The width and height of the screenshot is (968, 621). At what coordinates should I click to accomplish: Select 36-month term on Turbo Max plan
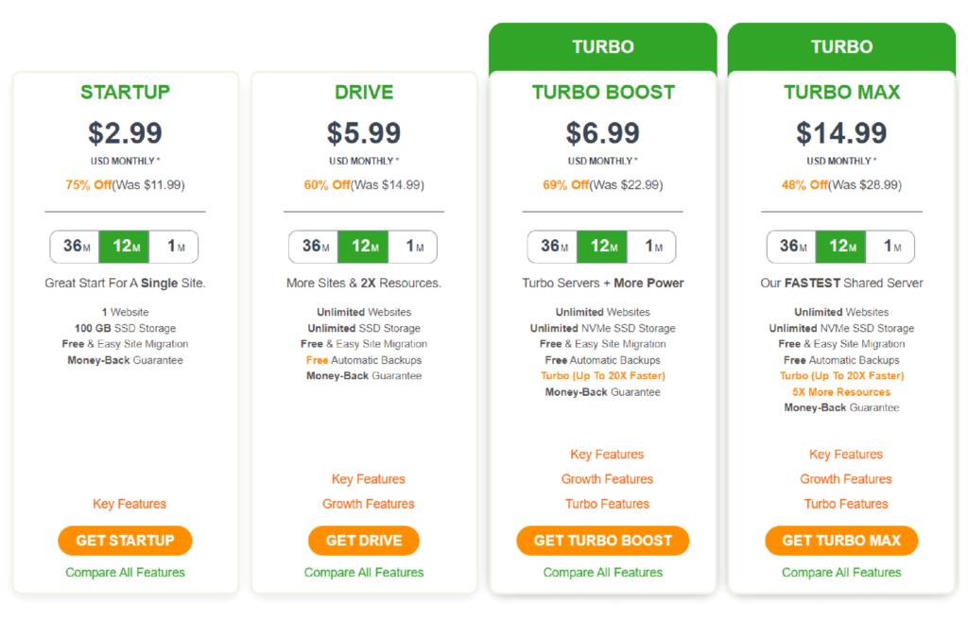791,247
